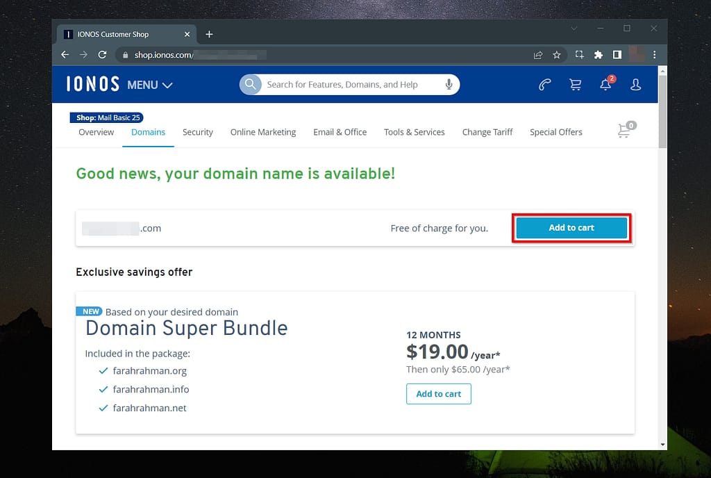
Task: Add the .com domain to cart
Action: tap(571, 228)
